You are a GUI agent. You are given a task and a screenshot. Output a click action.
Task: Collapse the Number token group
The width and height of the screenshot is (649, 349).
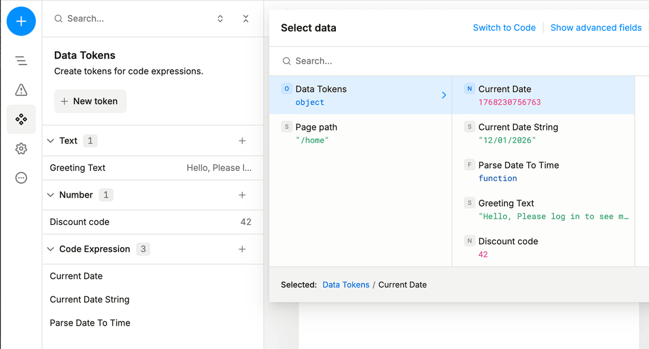tap(51, 195)
